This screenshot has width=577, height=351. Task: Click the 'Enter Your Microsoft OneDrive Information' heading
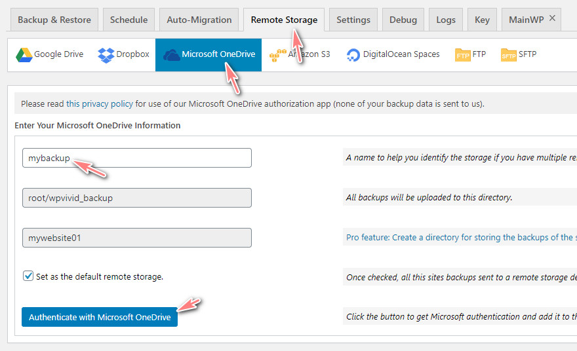98,125
